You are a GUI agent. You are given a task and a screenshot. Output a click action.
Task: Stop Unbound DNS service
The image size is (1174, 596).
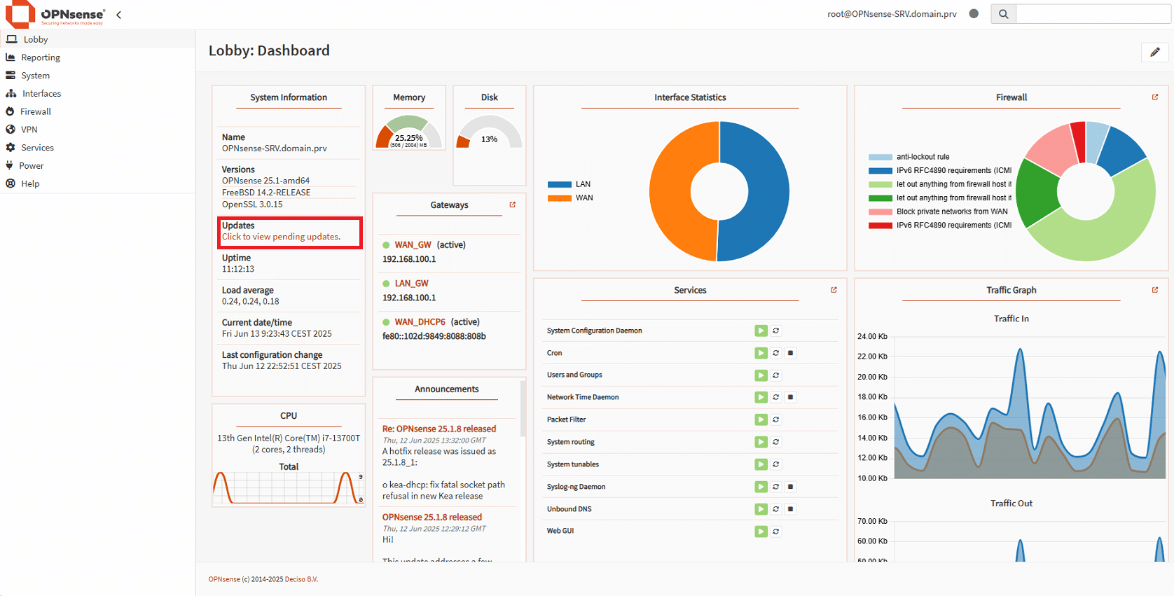click(x=791, y=509)
